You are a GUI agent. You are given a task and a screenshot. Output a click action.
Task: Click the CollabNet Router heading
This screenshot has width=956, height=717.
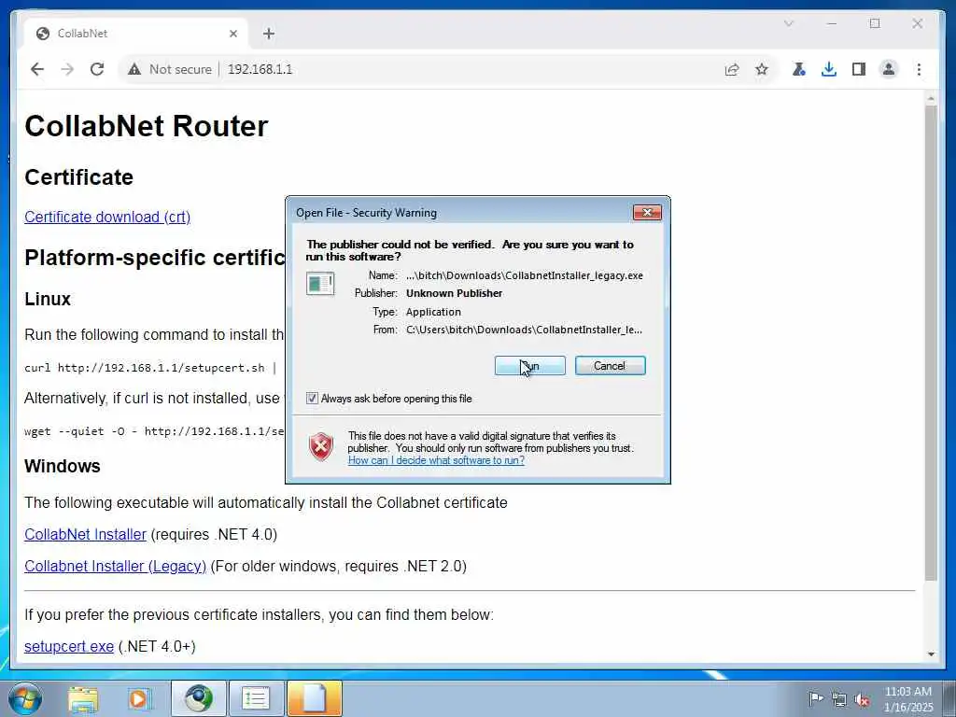147,126
